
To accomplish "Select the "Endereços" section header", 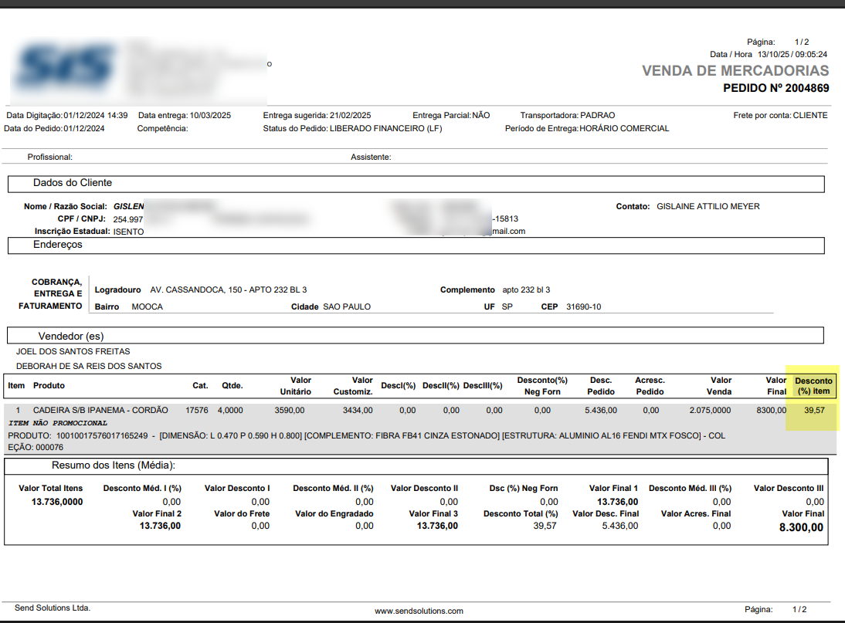I will click(58, 245).
